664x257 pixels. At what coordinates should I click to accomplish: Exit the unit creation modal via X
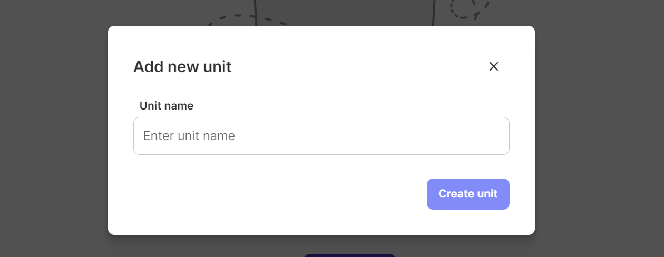[493, 66]
